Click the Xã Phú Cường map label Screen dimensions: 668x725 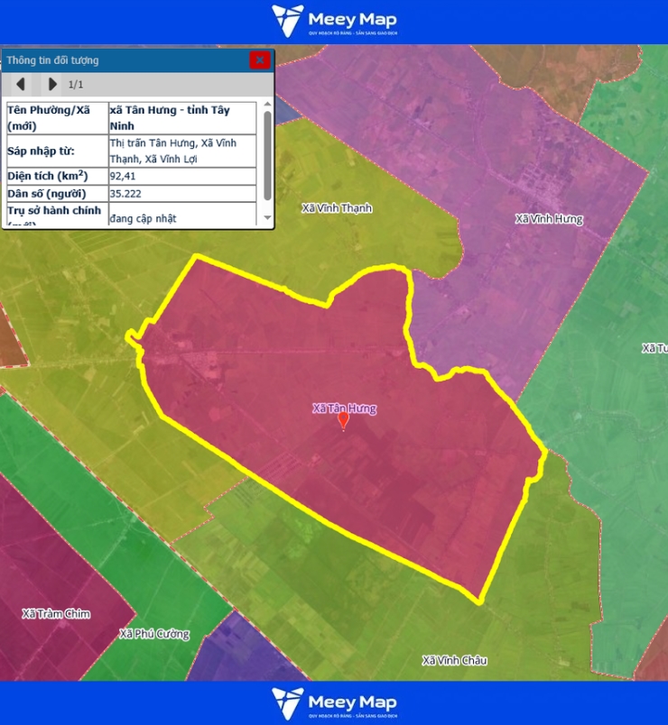click(154, 634)
